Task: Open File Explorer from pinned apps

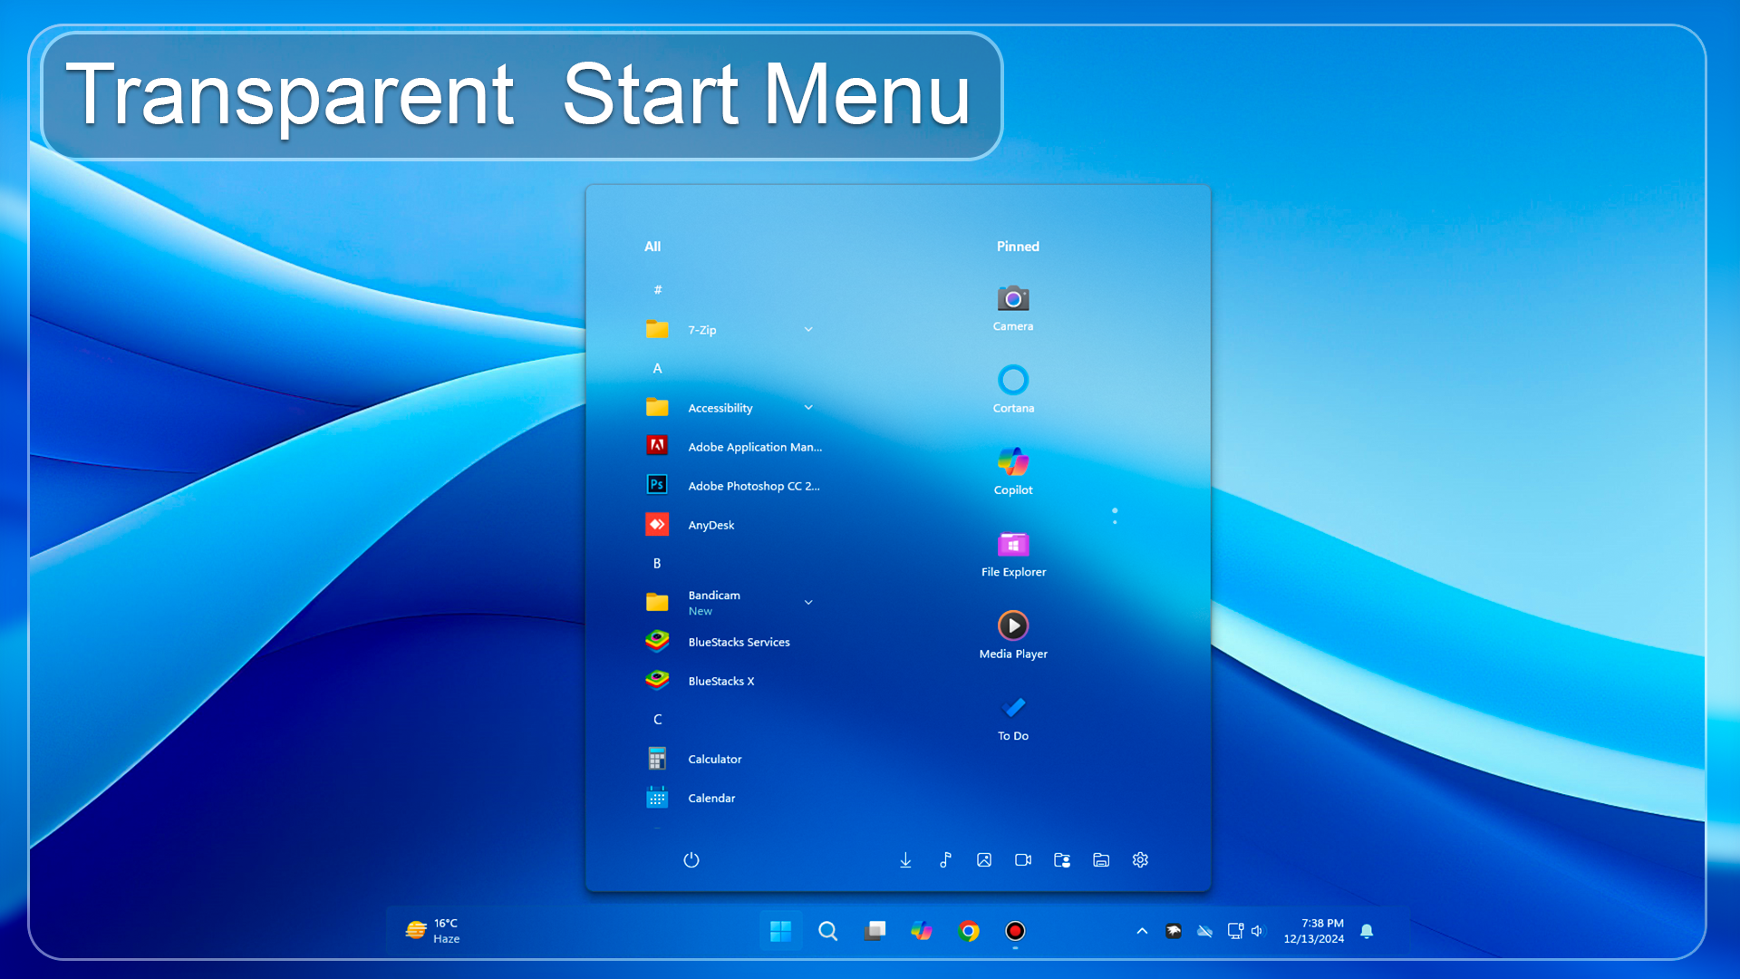Action: coord(1012,546)
